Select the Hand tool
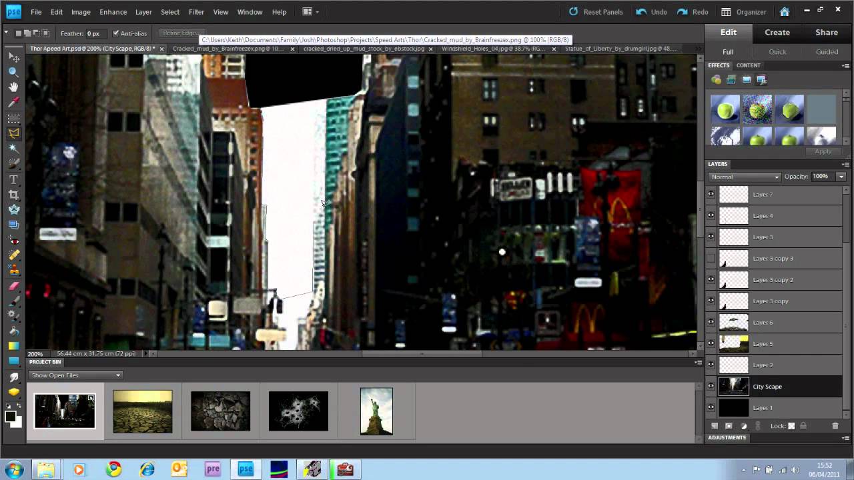Image resolution: width=854 pixels, height=480 pixels. (13, 87)
